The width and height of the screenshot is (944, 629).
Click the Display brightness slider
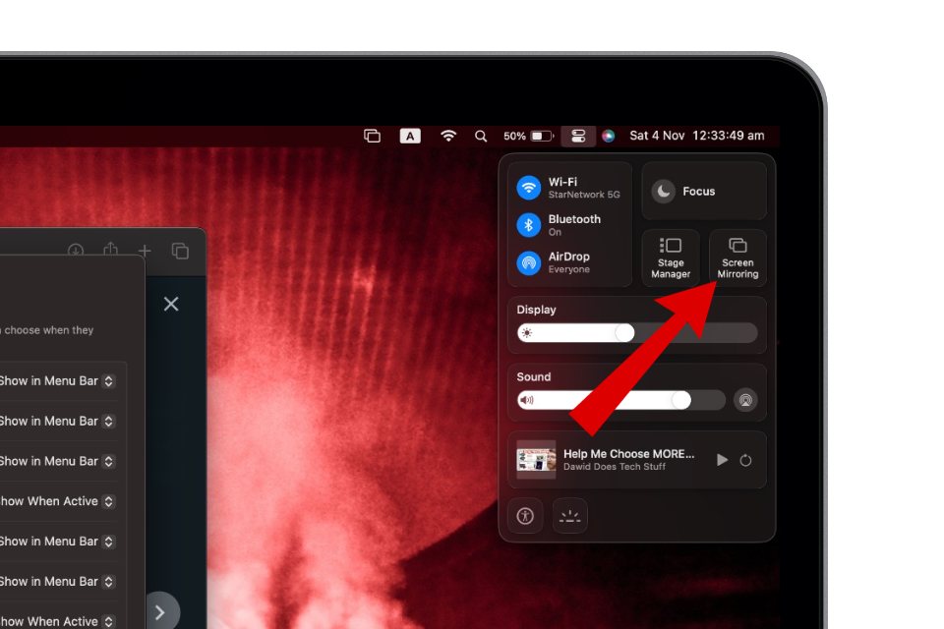(x=637, y=333)
